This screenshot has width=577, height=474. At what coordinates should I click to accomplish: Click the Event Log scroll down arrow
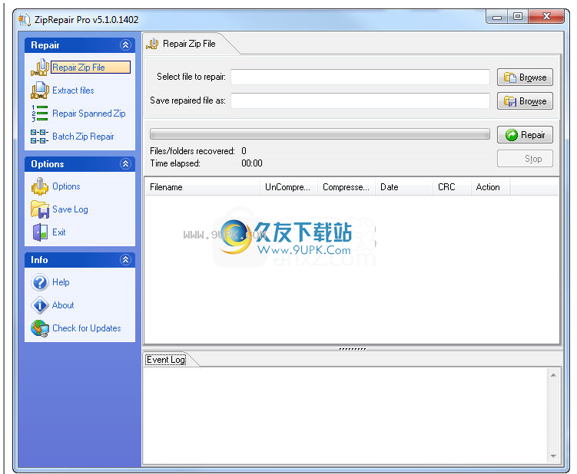(553, 456)
